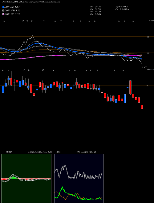Click the 12 price axis label

pos(148,37)
